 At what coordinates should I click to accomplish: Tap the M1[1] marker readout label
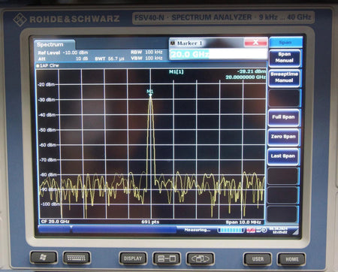pyautogui.click(x=177, y=72)
